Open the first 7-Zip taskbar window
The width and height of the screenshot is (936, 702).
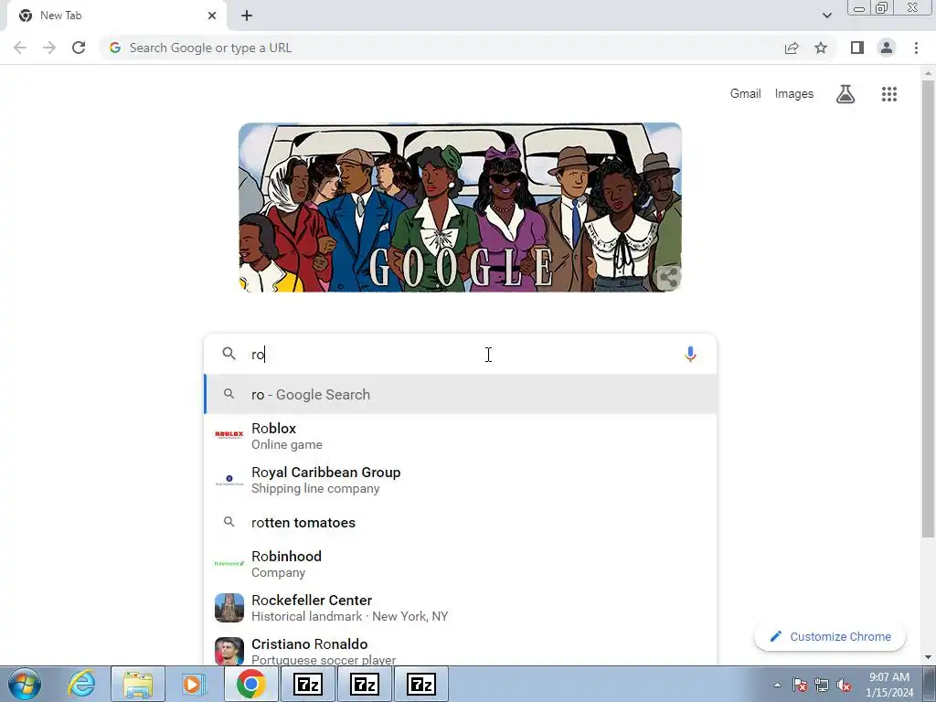308,684
